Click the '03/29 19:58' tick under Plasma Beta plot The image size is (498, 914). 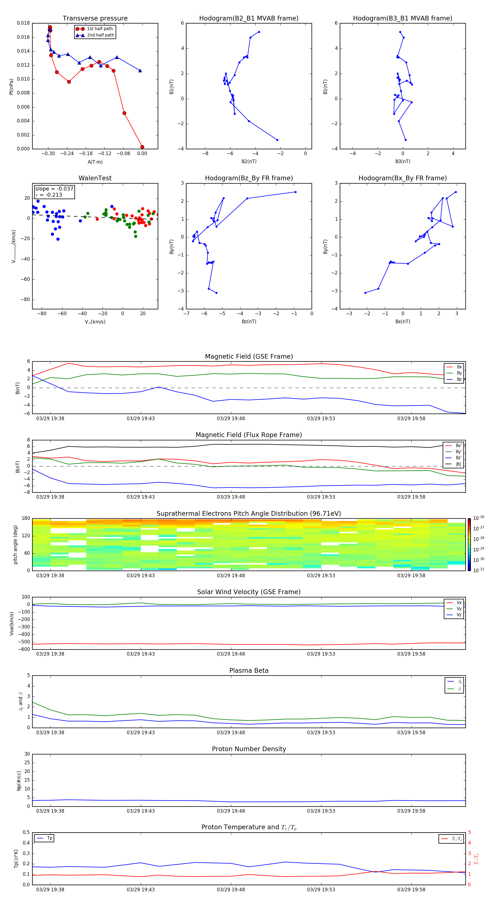click(411, 733)
